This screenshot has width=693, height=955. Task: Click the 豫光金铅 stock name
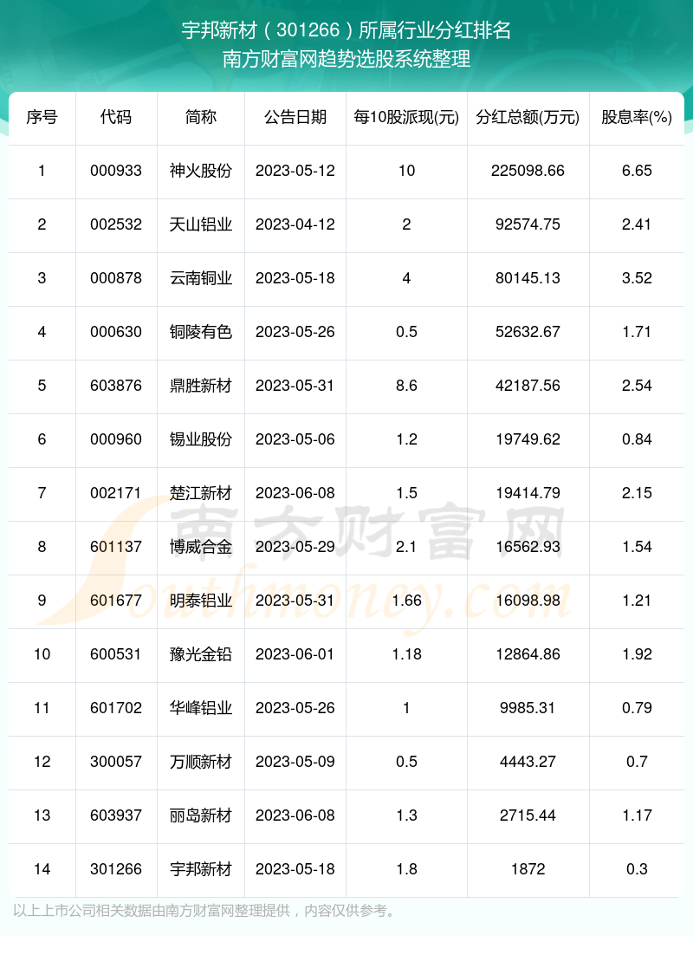click(201, 654)
